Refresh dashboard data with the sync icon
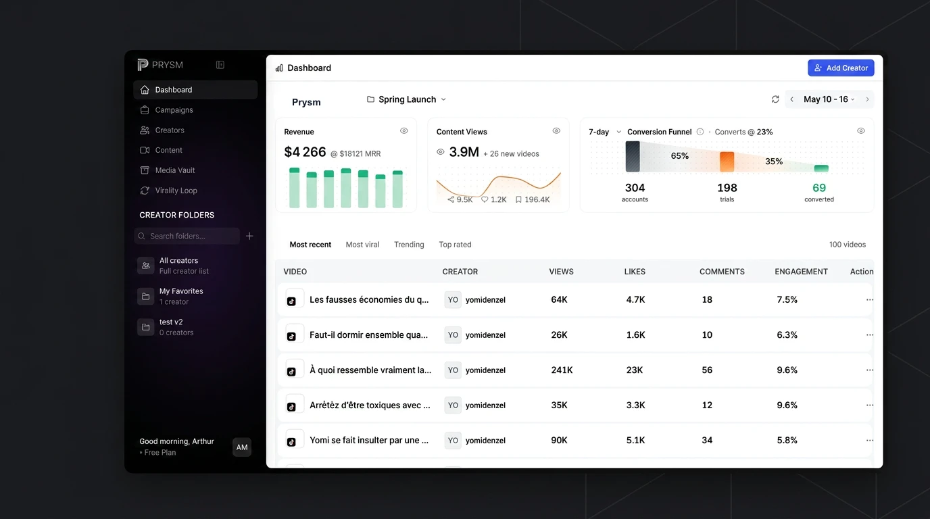 coord(775,99)
